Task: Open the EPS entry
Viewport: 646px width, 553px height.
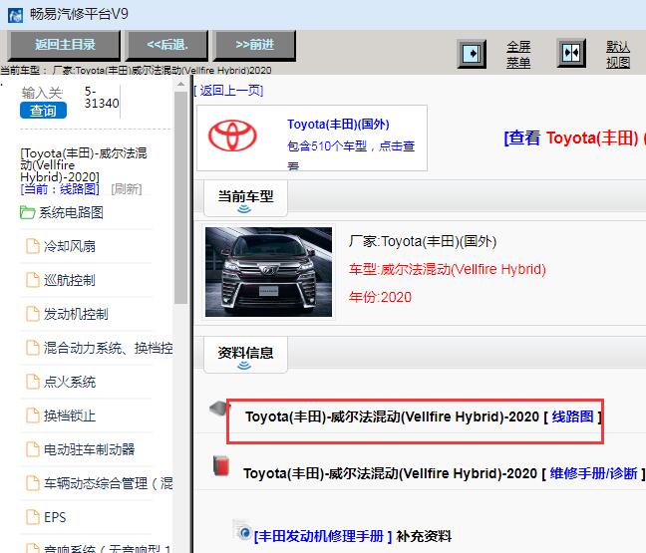Action: click(x=55, y=517)
